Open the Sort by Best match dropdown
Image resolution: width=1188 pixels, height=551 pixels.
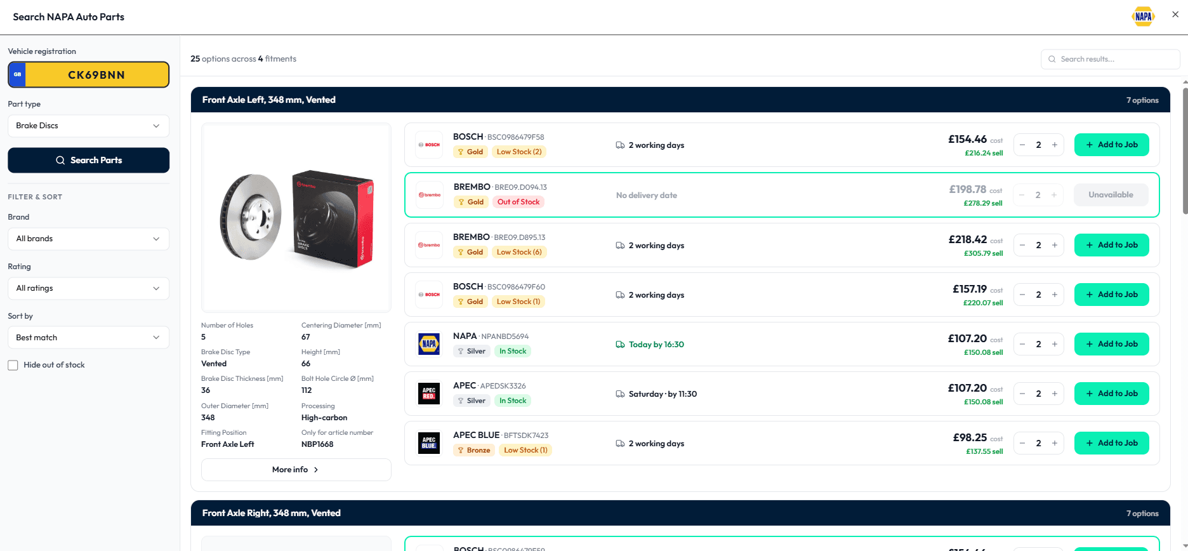pyautogui.click(x=88, y=338)
